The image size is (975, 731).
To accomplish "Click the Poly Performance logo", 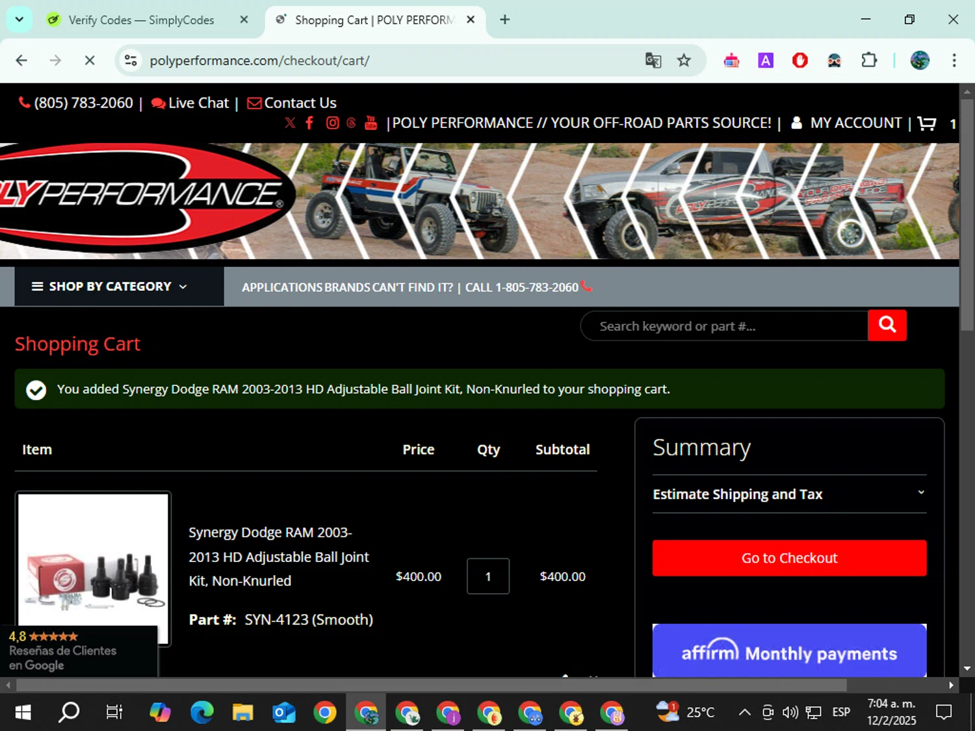I will (146, 198).
